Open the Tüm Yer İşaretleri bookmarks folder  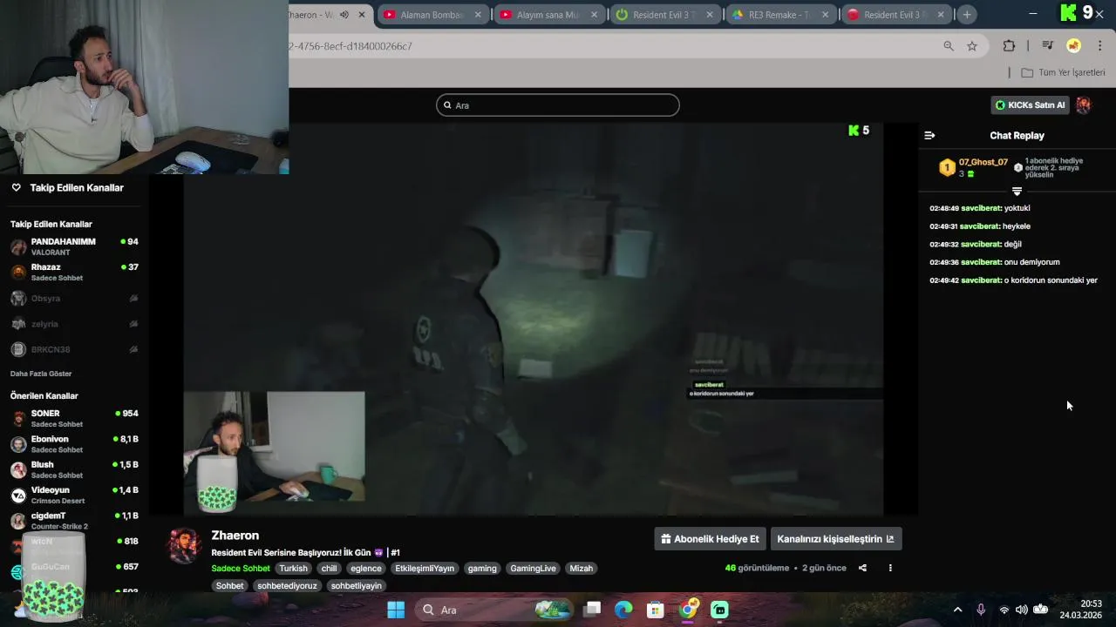click(x=1063, y=72)
